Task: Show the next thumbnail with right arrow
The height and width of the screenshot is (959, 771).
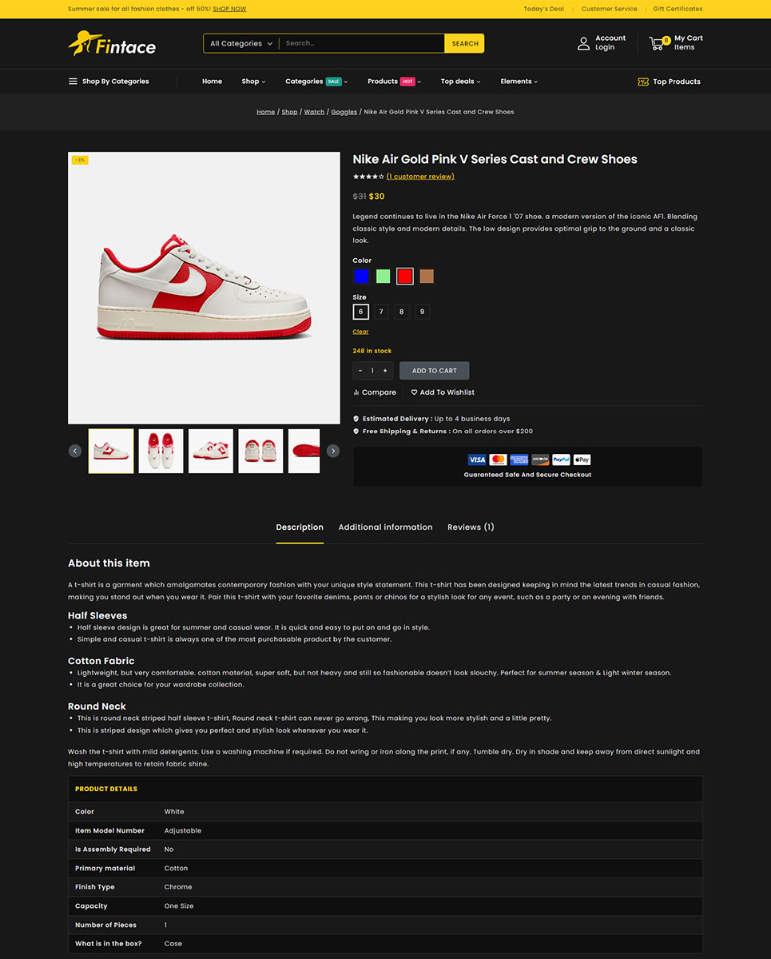Action: [333, 451]
